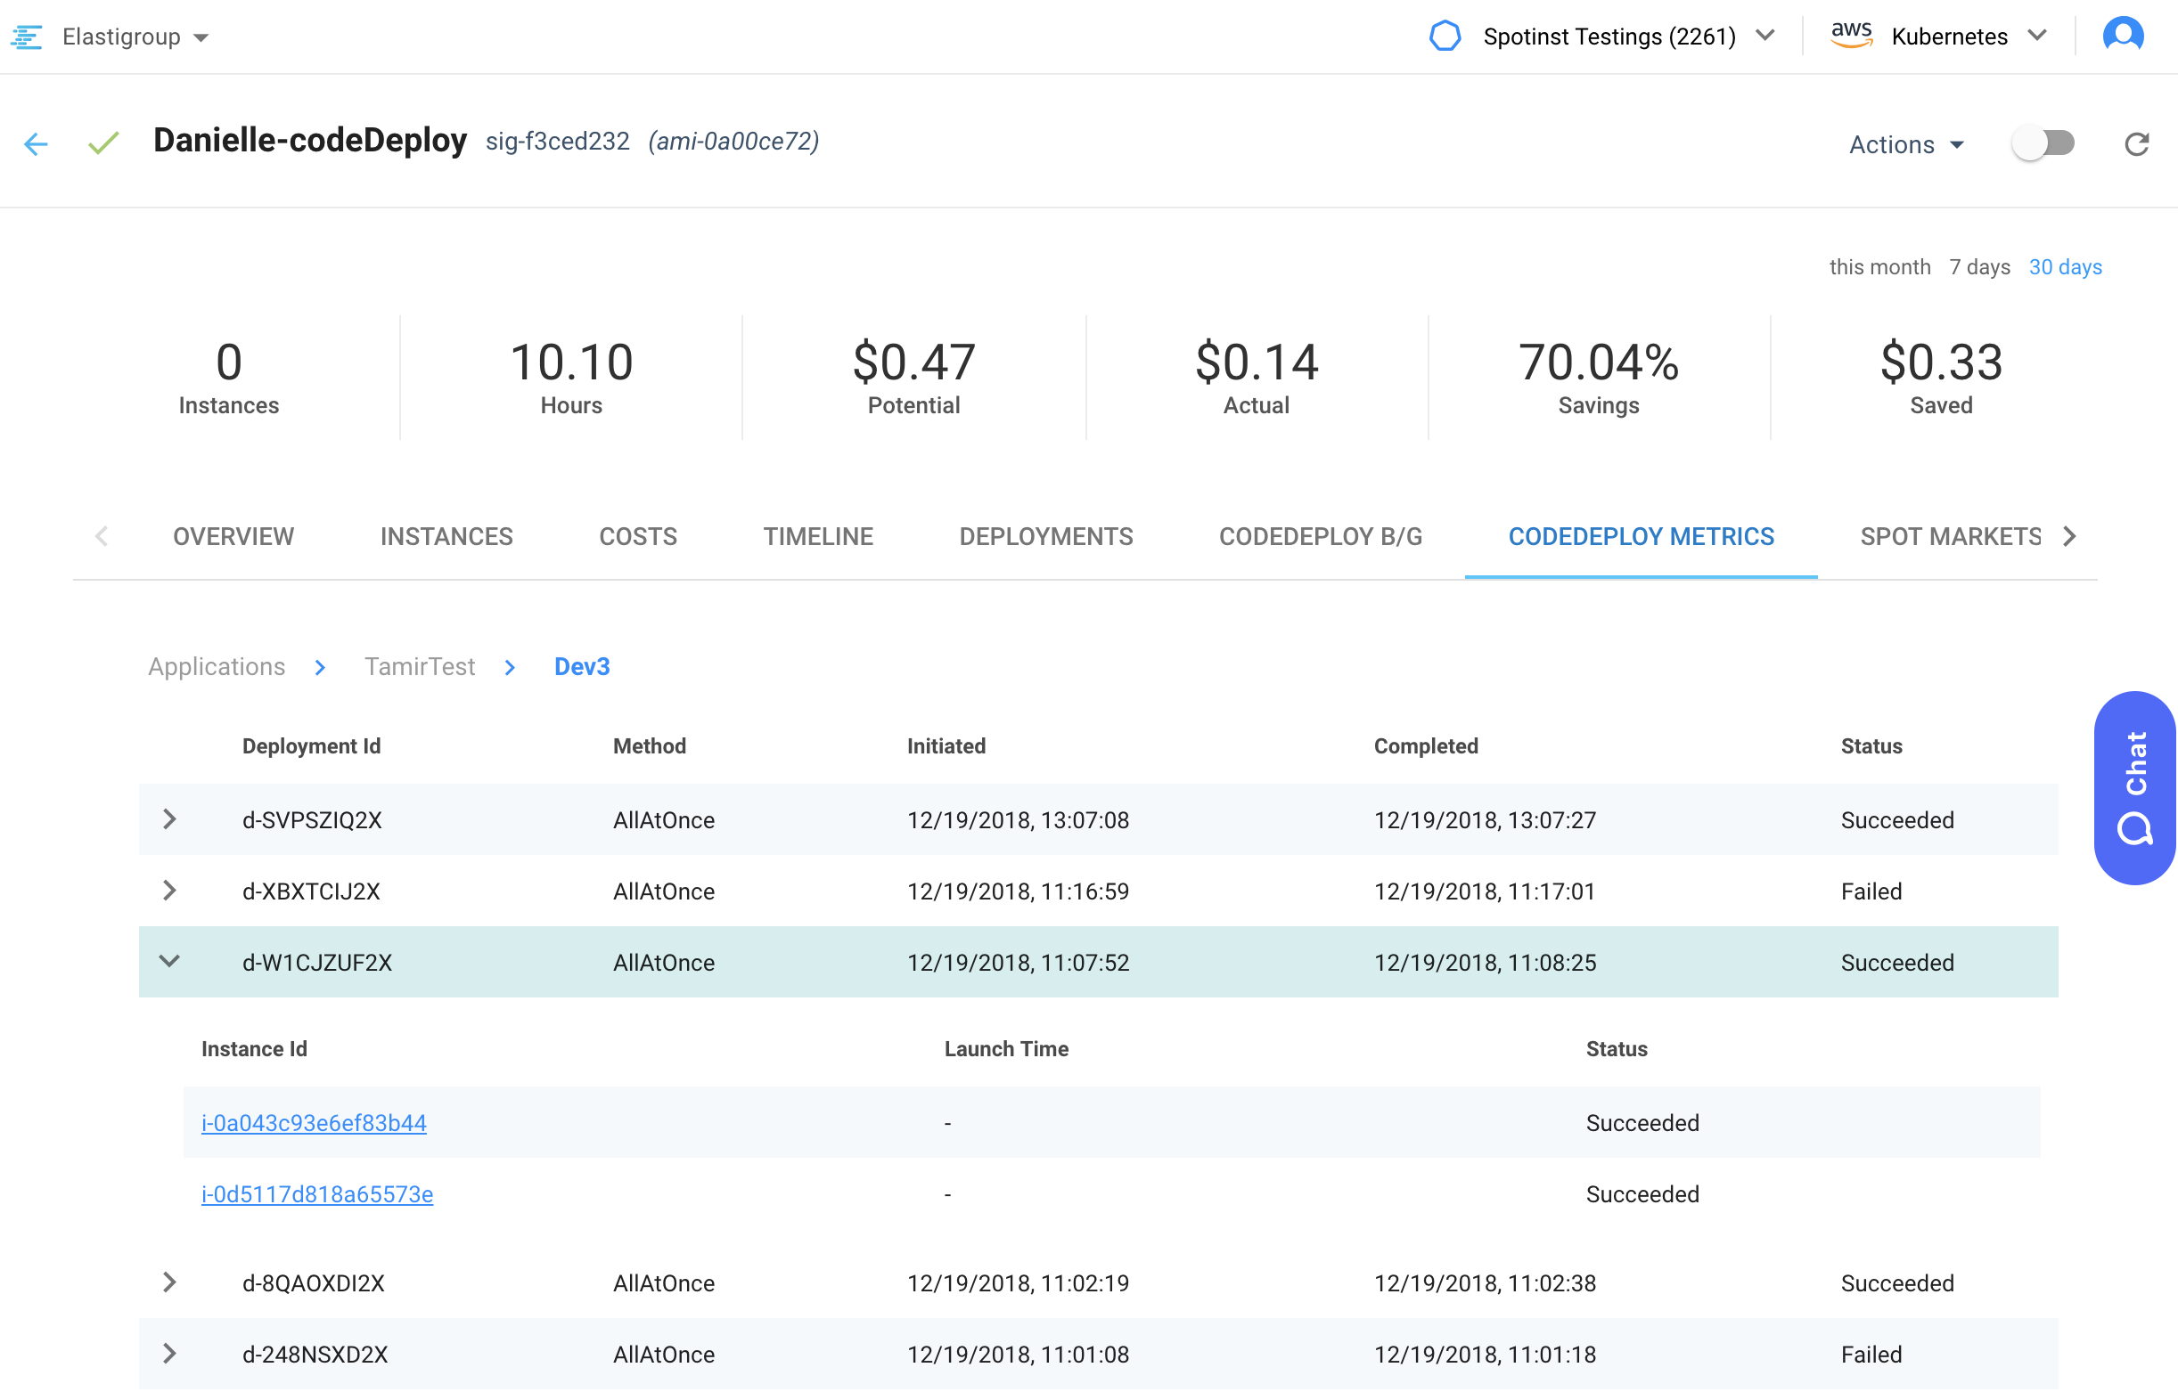Click the refresh icon
The width and height of the screenshot is (2178, 1400).
pos(2135,143)
